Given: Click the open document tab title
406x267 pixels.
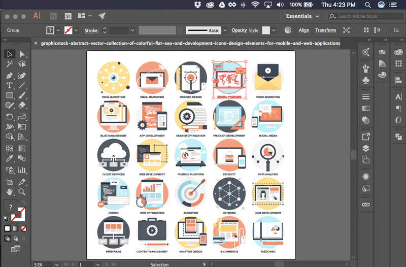Looking at the screenshot, I should pos(188,43).
